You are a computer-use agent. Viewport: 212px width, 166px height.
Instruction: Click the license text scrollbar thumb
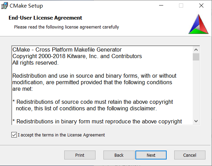pos(196,56)
